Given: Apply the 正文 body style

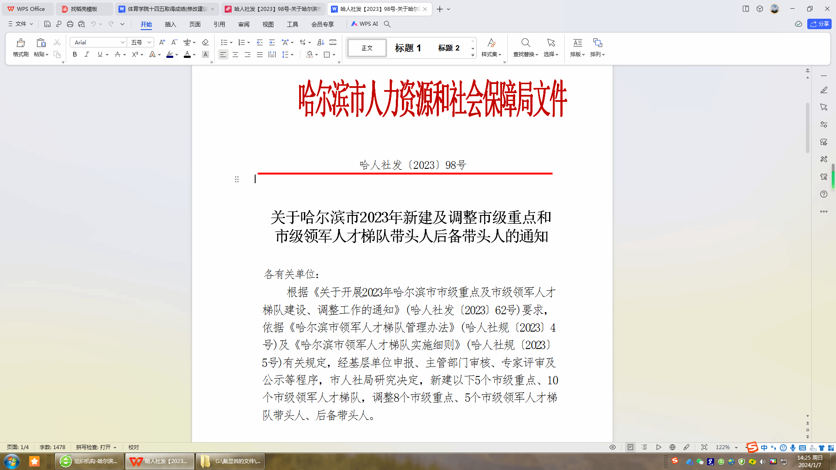Looking at the screenshot, I should pos(367,48).
